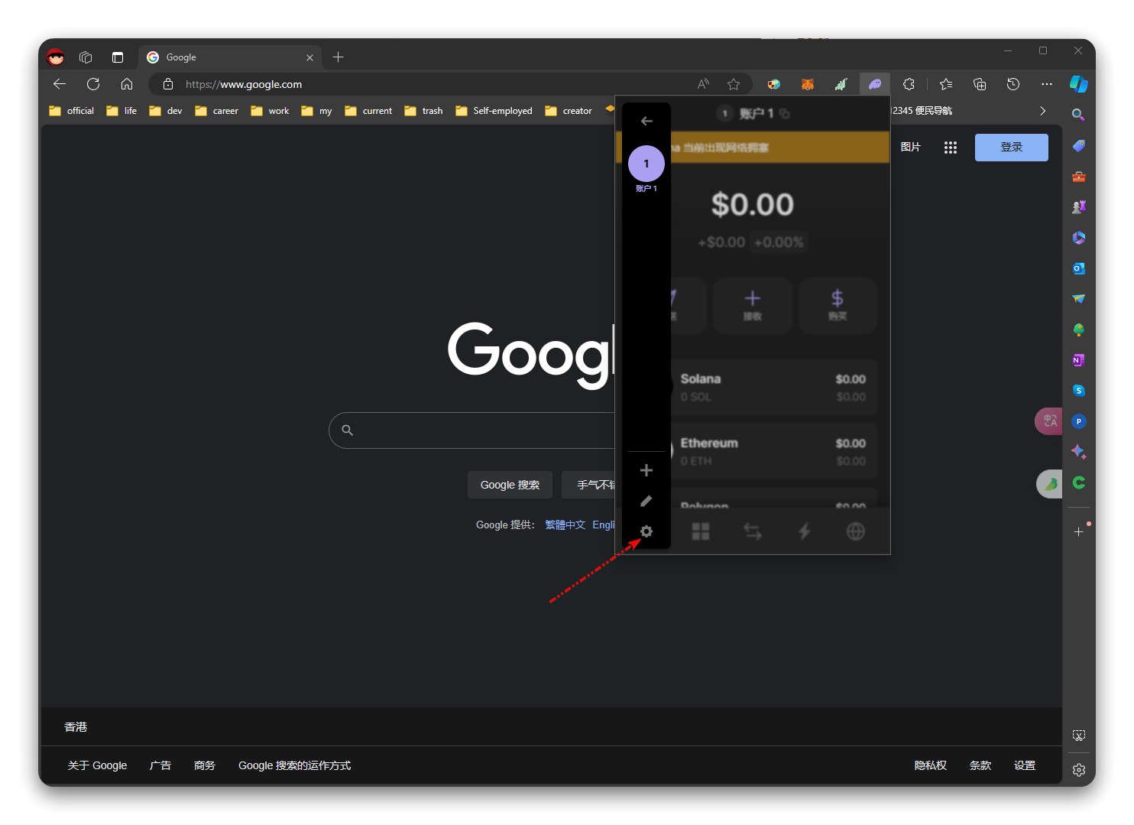
Task: Click the shield globe extension icon
Action: coord(774,84)
